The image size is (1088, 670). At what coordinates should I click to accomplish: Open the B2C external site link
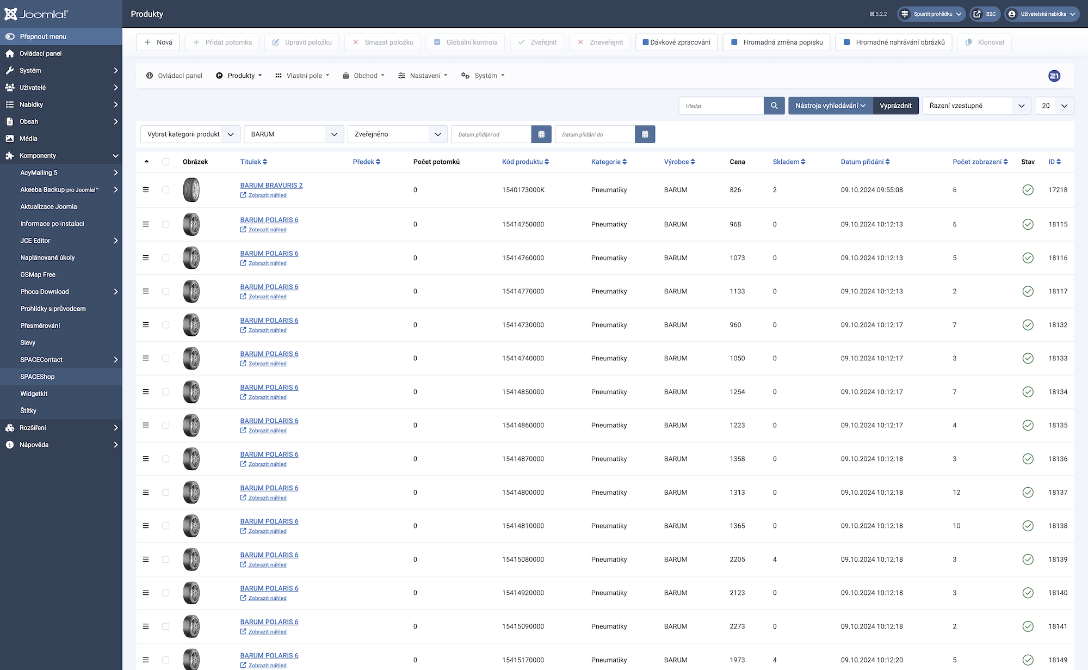985,14
